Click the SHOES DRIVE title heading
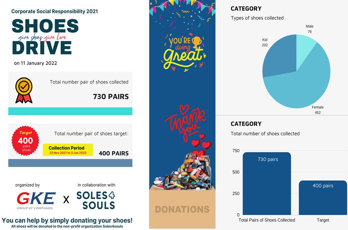This screenshot has height=230, width=348. (x=45, y=37)
